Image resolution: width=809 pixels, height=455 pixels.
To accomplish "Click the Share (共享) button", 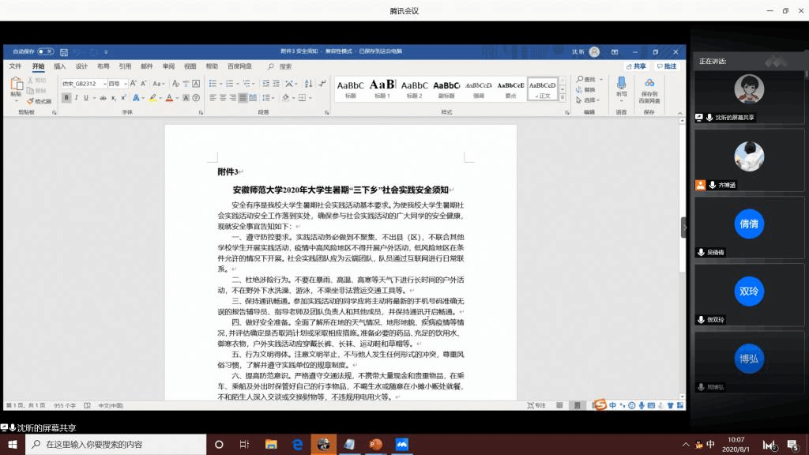I will 635,66.
